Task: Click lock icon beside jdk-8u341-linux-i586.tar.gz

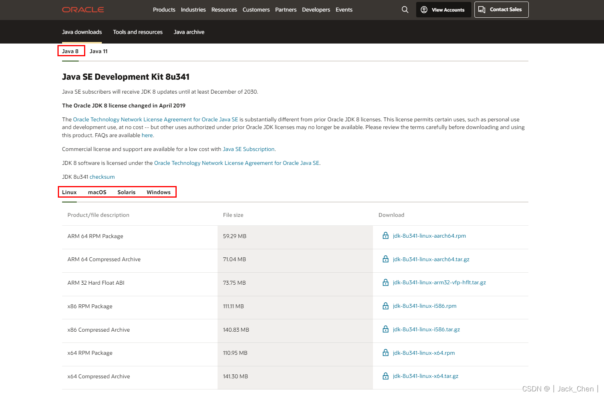Action: click(385, 329)
